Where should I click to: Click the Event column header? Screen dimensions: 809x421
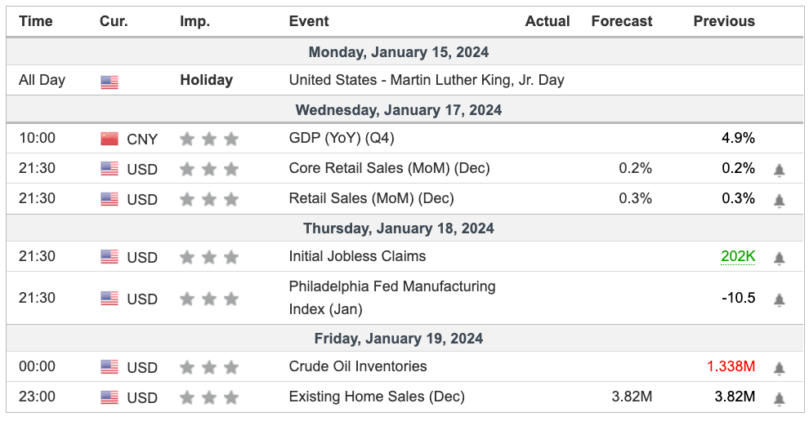(309, 21)
